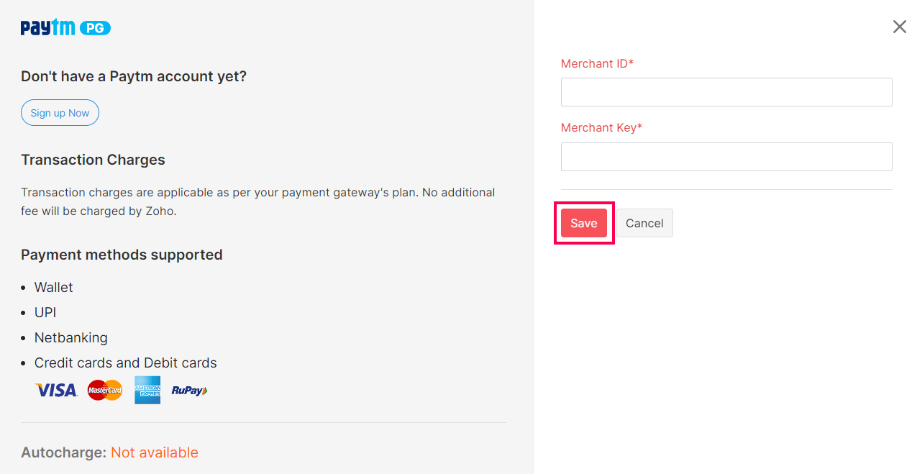
Task: Click the UPI payment method item
Action: pos(45,312)
